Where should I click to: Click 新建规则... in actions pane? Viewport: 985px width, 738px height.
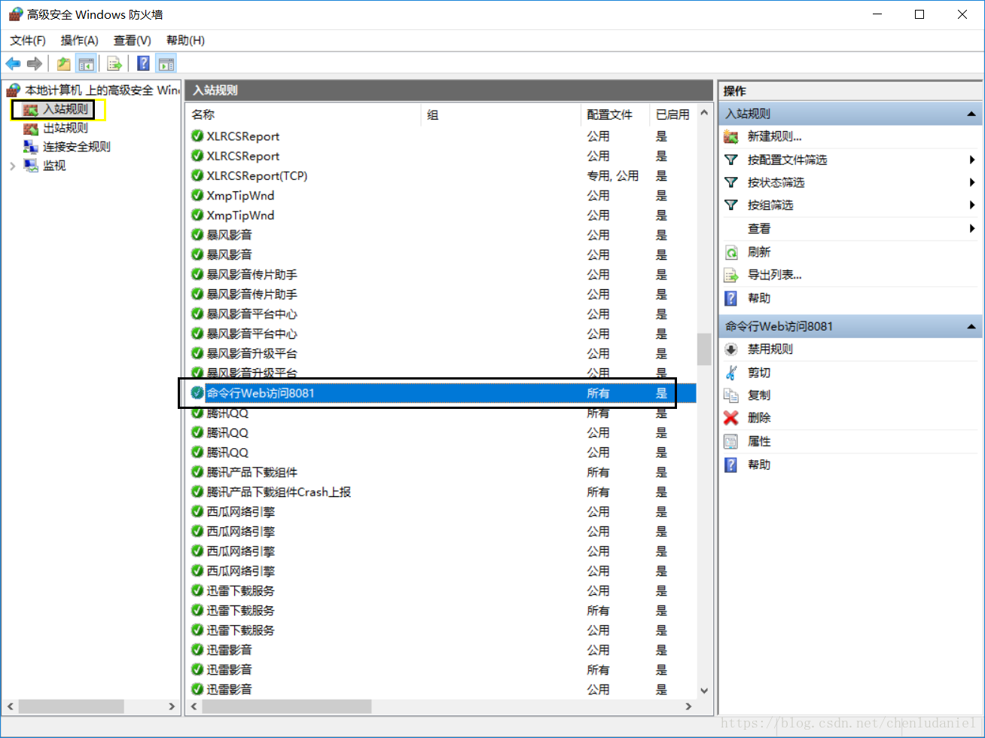coord(774,136)
